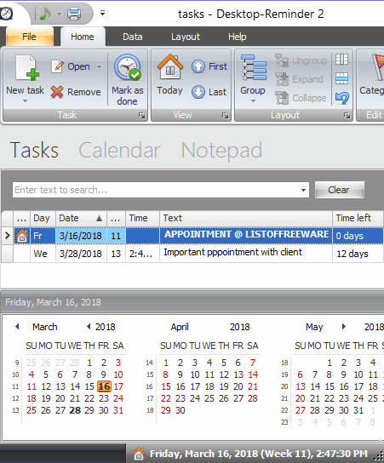Click the Group layout icon
The width and height of the screenshot is (384, 463).
coord(254,67)
